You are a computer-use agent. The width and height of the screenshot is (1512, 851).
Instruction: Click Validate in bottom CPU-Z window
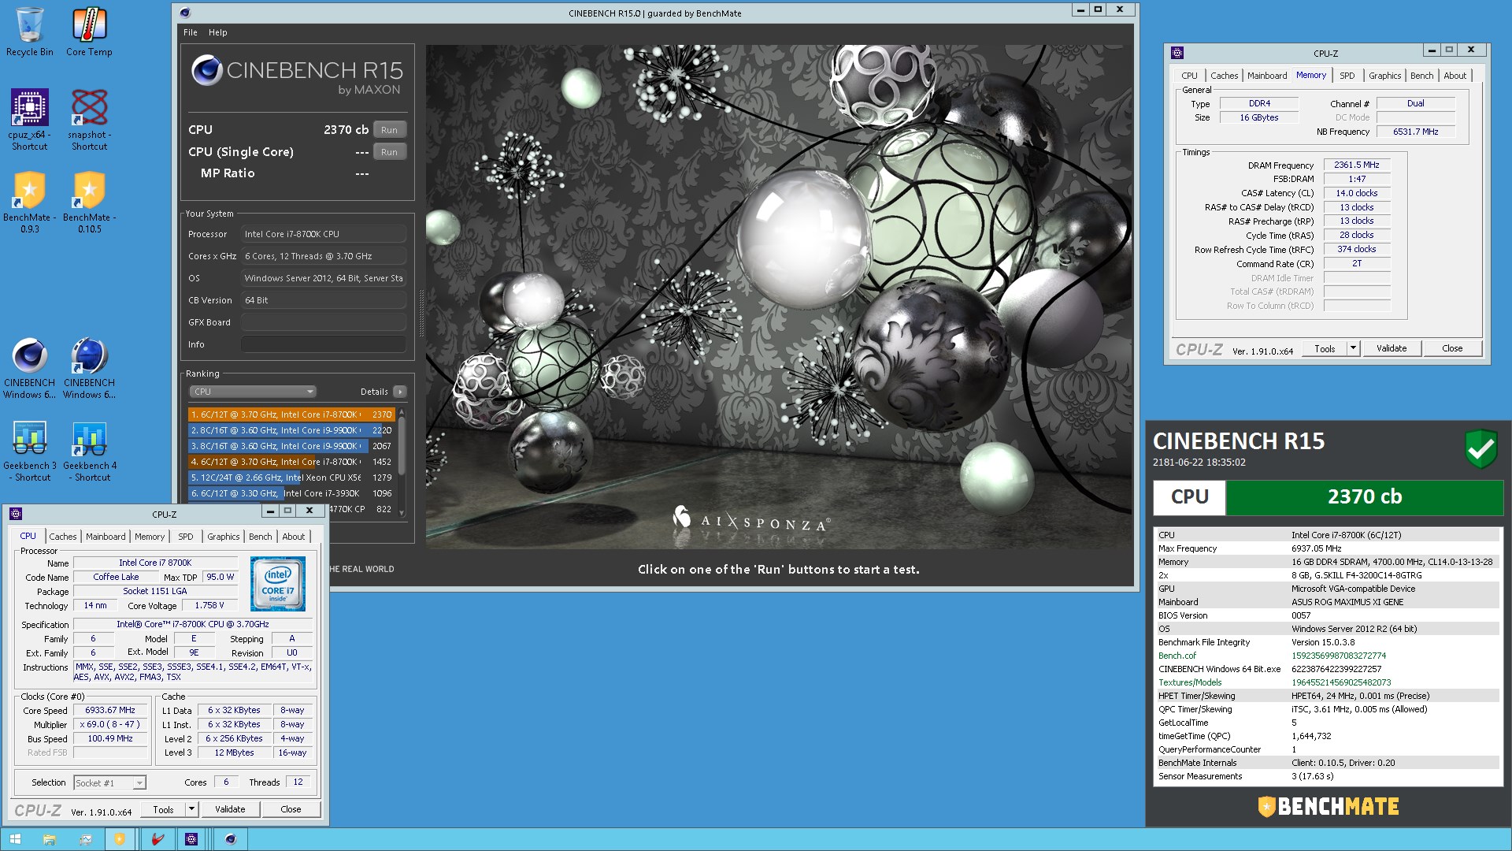tap(230, 809)
